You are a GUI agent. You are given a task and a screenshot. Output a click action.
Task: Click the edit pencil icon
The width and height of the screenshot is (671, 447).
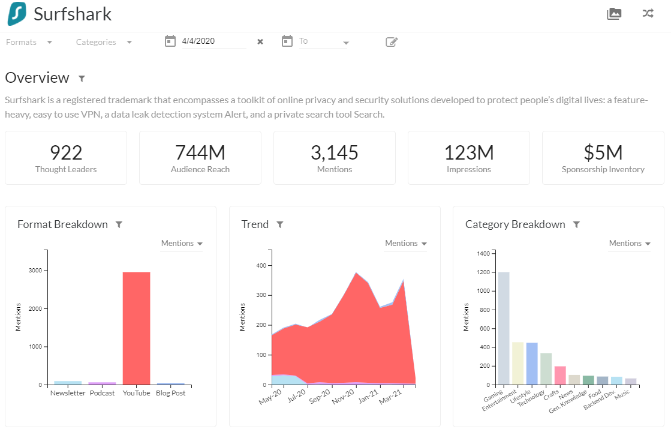click(x=392, y=41)
